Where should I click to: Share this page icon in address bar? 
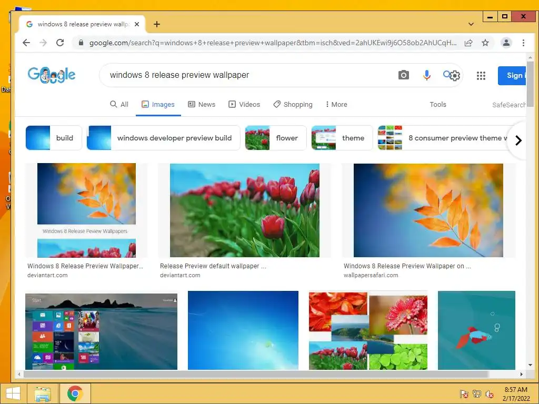click(468, 43)
